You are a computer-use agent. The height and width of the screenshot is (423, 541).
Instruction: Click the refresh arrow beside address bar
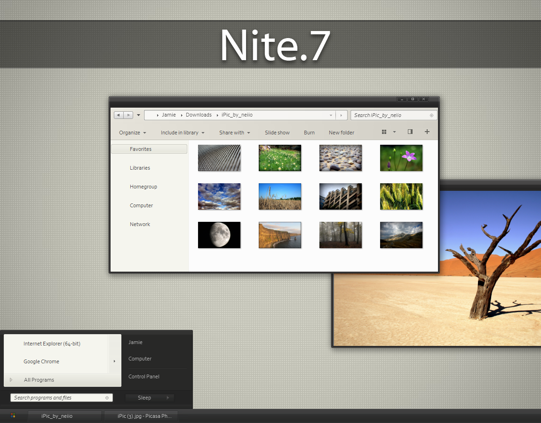coord(341,115)
